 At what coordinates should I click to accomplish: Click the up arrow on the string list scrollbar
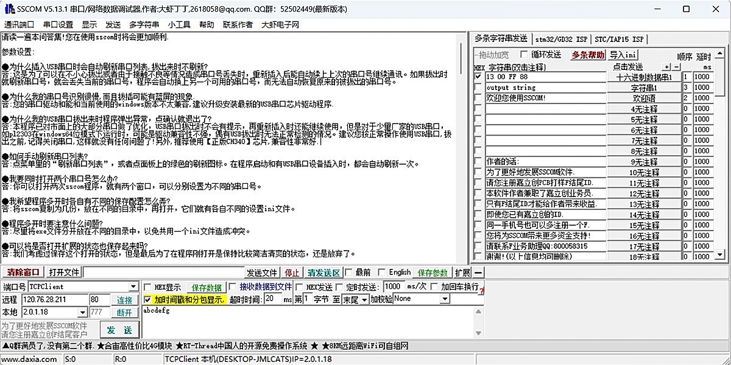click(x=719, y=54)
